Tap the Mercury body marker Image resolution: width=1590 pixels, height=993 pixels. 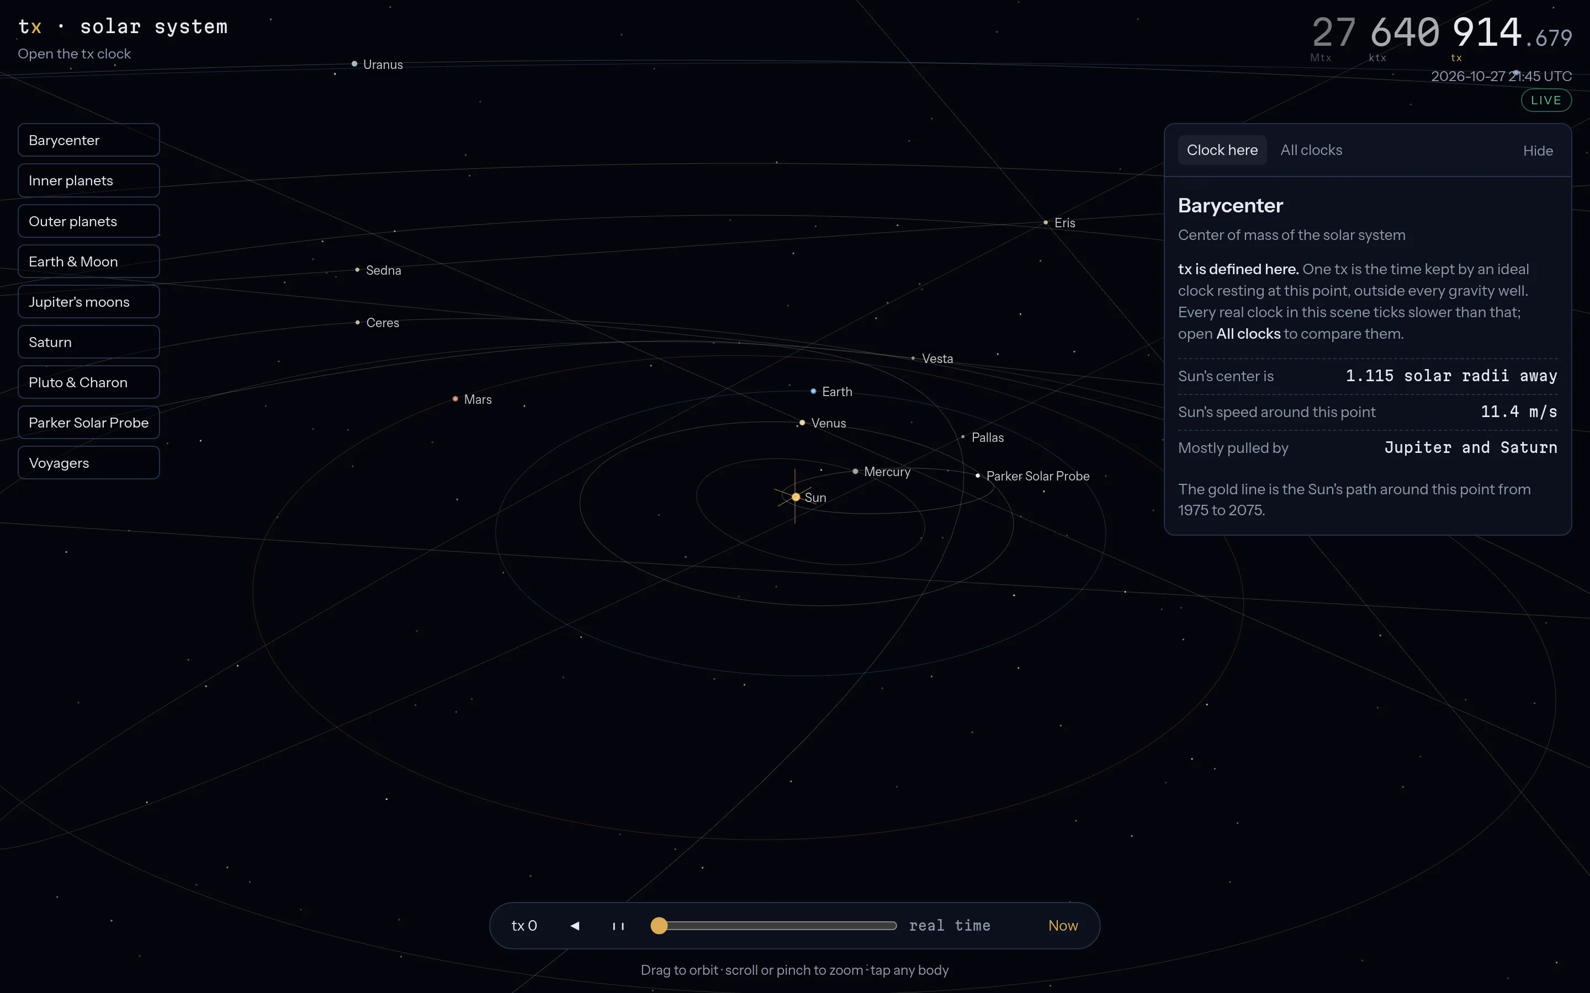click(x=855, y=472)
